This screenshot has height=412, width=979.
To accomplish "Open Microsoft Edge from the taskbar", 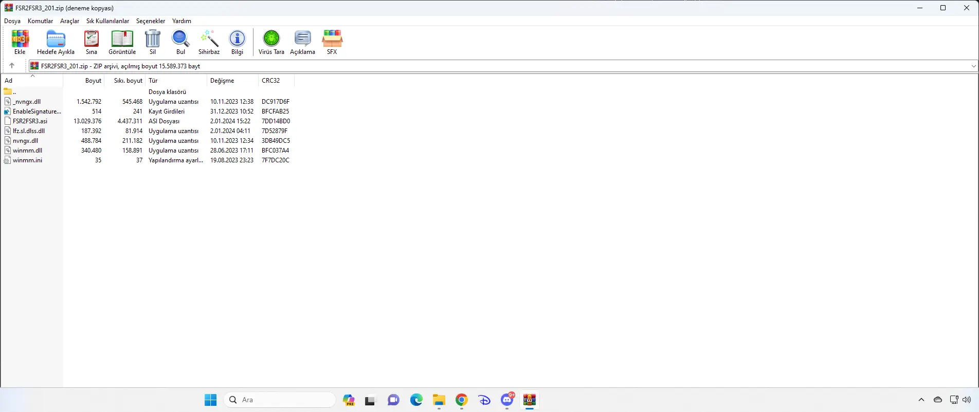I will (416, 400).
